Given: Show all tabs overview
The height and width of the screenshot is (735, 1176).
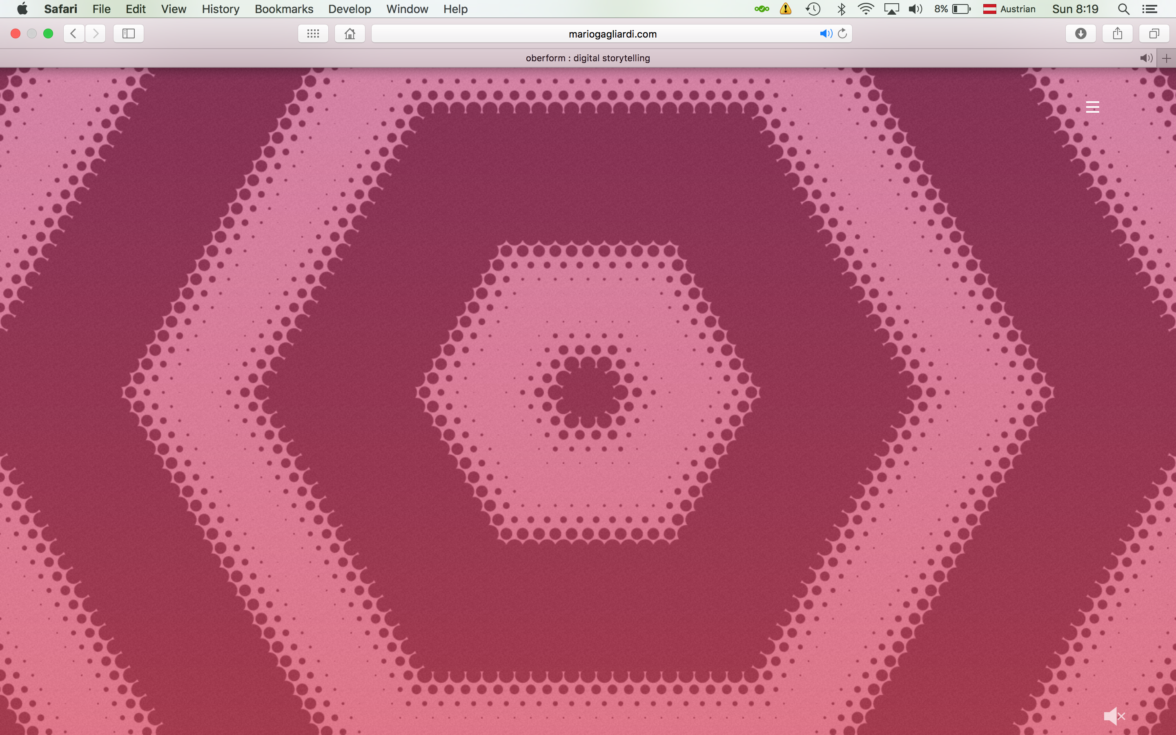Looking at the screenshot, I should 1154,33.
